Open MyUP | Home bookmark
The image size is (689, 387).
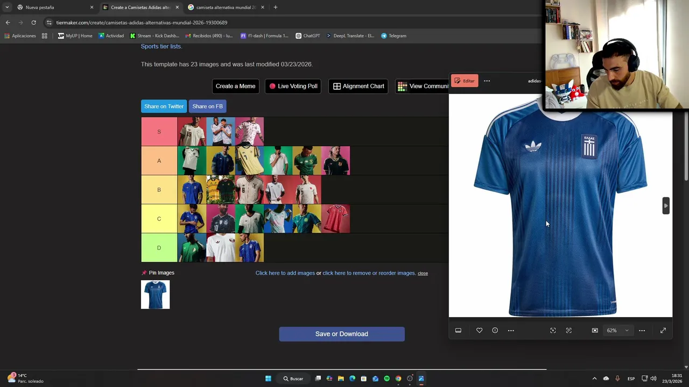click(x=75, y=36)
